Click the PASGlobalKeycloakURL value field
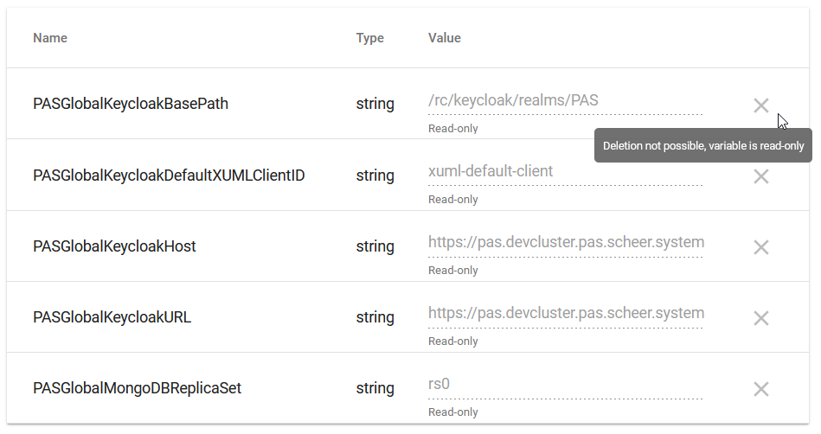Viewport: 821px width, 434px height. 565,314
